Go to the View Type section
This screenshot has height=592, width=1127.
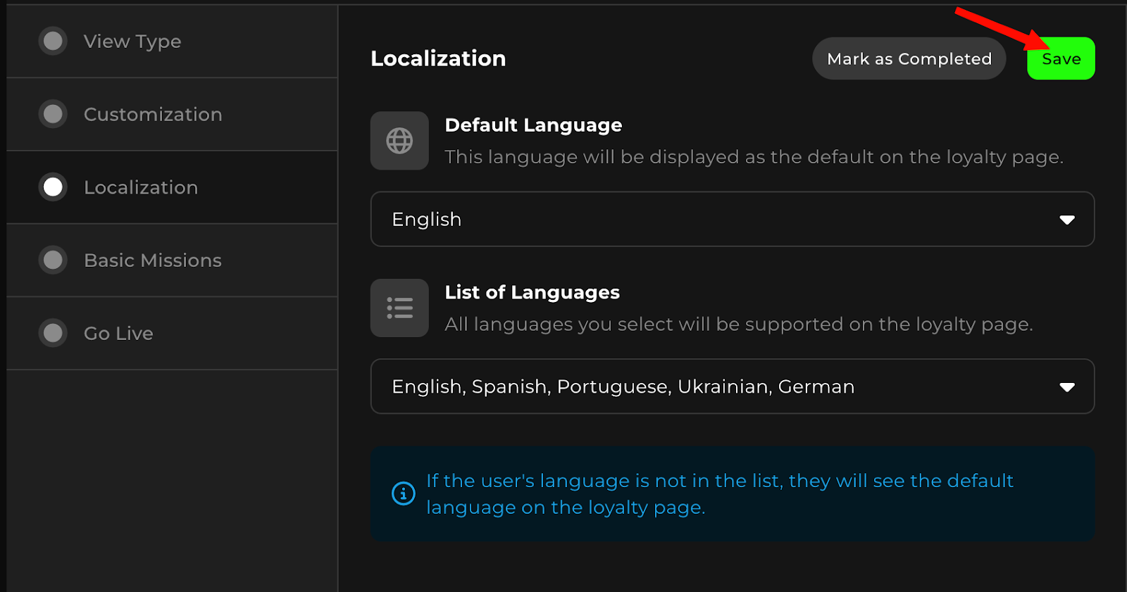[x=132, y=42]
